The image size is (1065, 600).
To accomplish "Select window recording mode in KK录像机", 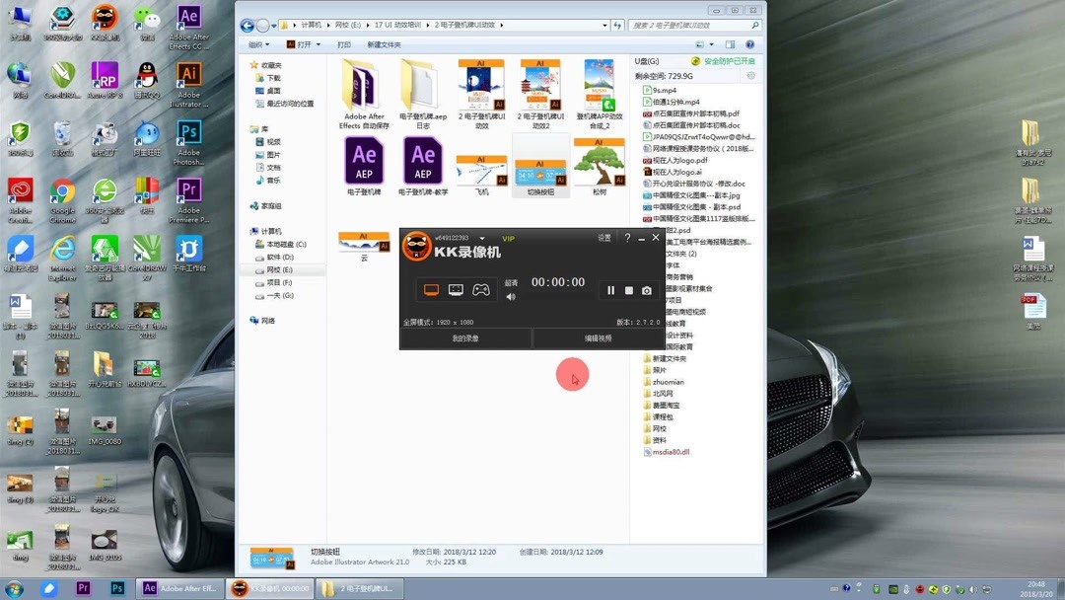I will [456, 290].
